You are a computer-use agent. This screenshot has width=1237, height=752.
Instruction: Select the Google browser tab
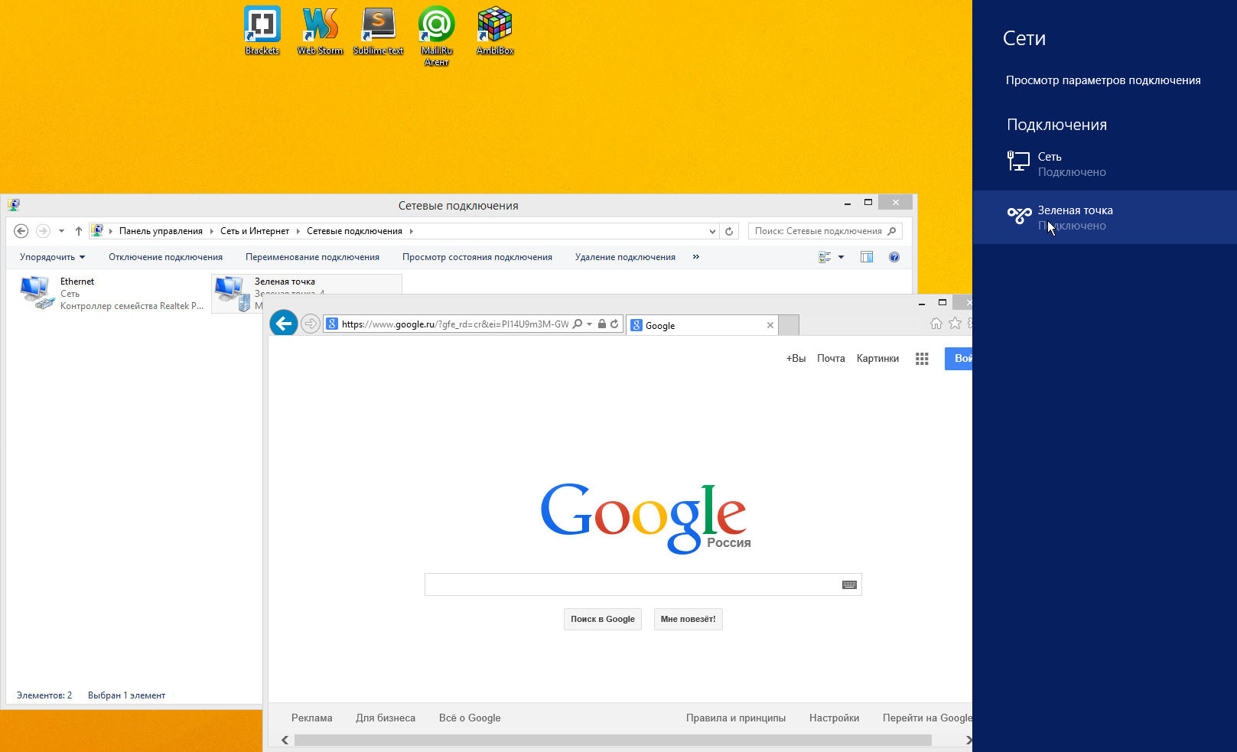point(702,325)
